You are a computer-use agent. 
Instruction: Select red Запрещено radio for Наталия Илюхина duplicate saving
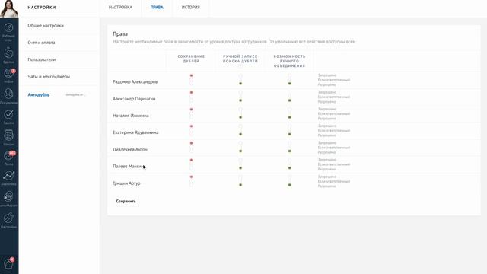point(191,110)
